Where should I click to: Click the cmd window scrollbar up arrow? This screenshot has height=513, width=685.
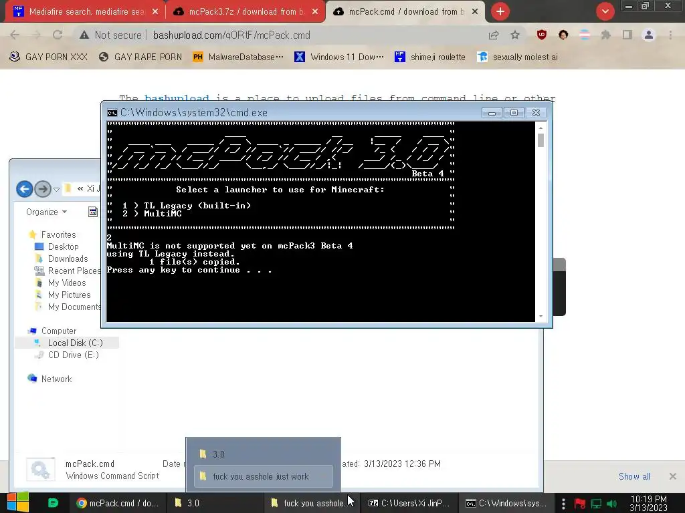point(541,128)
